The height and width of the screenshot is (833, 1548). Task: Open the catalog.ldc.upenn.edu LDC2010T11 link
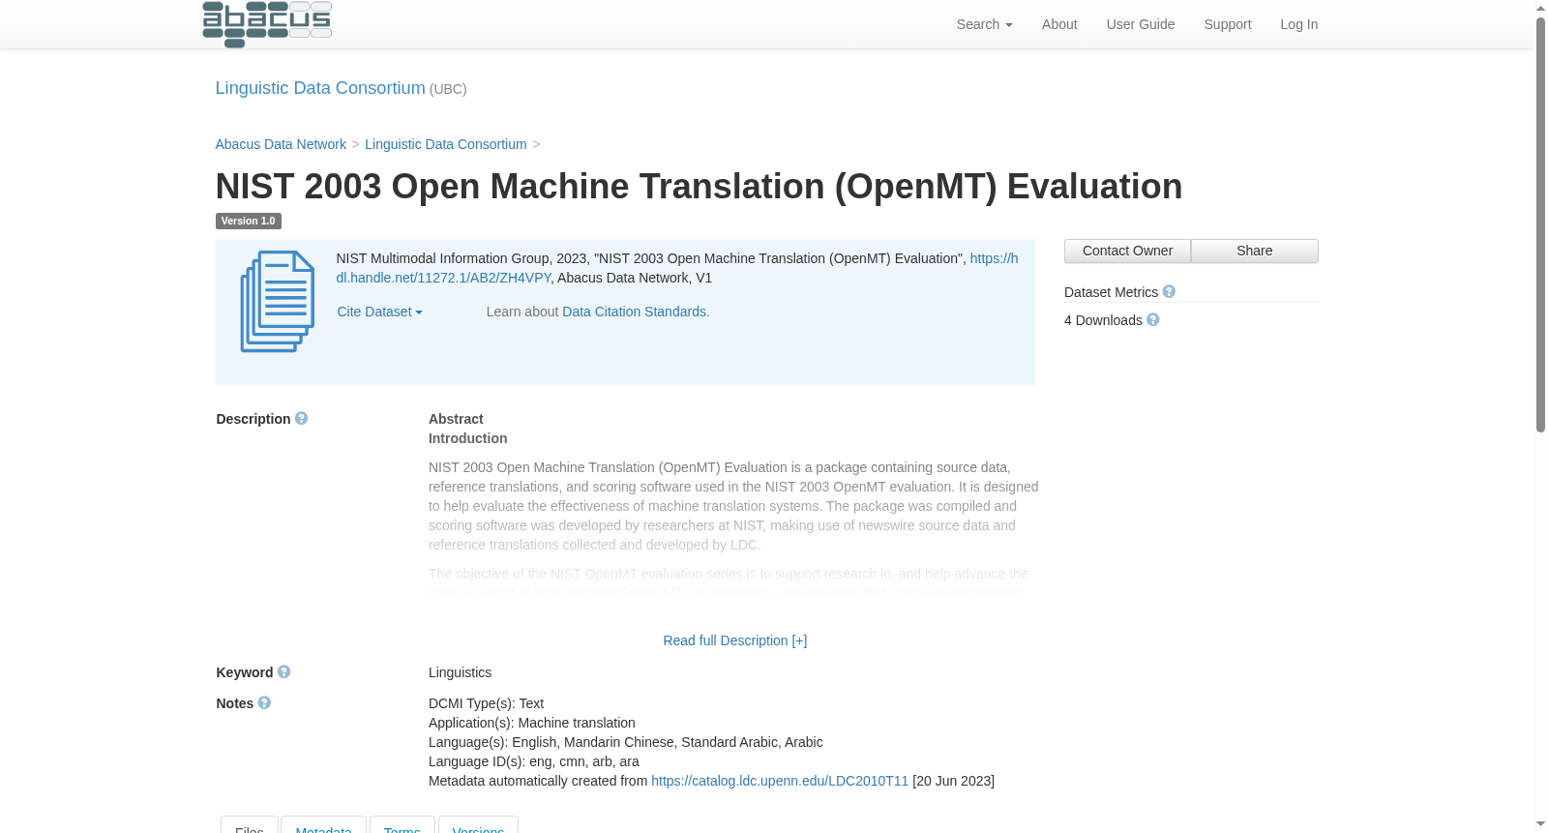click(x=780, y=781)
